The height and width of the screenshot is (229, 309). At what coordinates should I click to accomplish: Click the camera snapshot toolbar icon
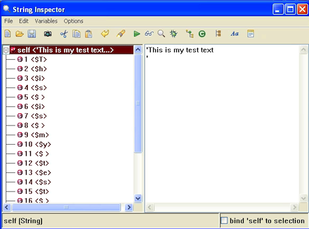pyautogui.click(x=48, y=34)
